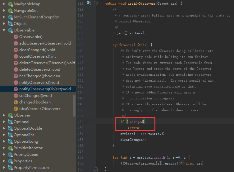
Task: Expand the Properties class tree node
Action: 4,161
